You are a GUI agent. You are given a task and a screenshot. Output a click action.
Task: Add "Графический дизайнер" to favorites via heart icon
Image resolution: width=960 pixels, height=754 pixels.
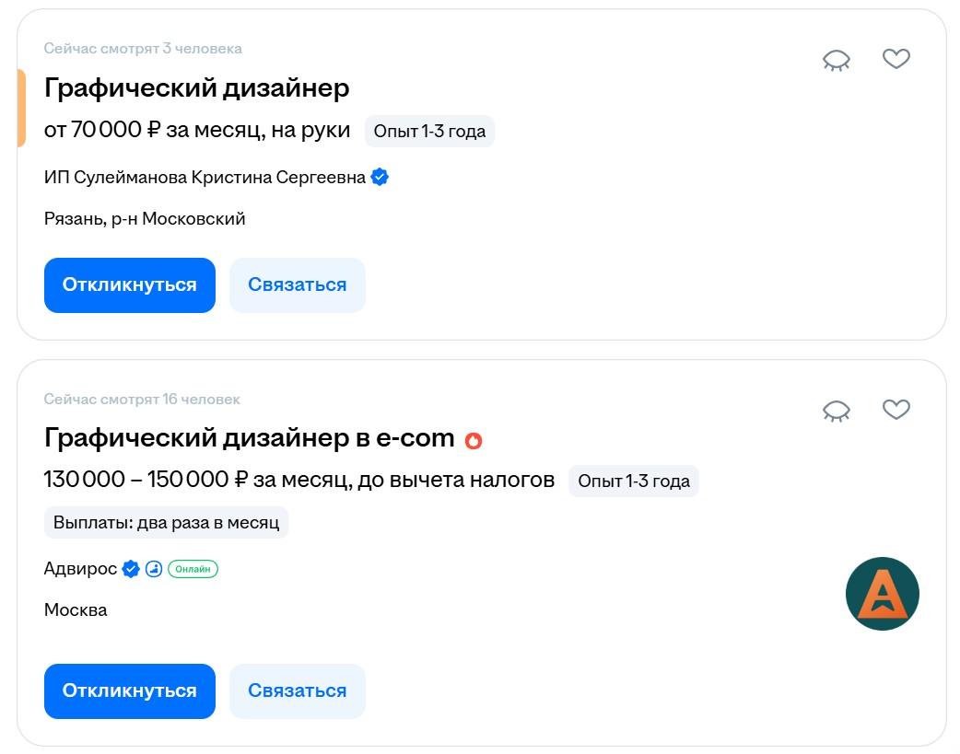click(x=896, y=59)
